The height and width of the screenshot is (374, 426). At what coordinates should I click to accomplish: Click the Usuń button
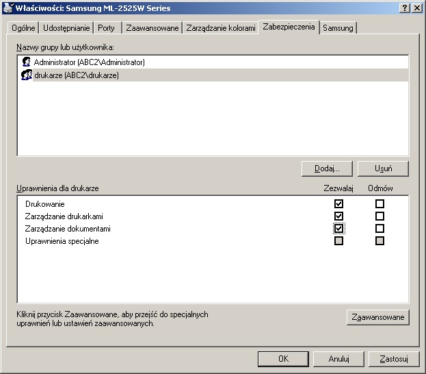[383, 169]
